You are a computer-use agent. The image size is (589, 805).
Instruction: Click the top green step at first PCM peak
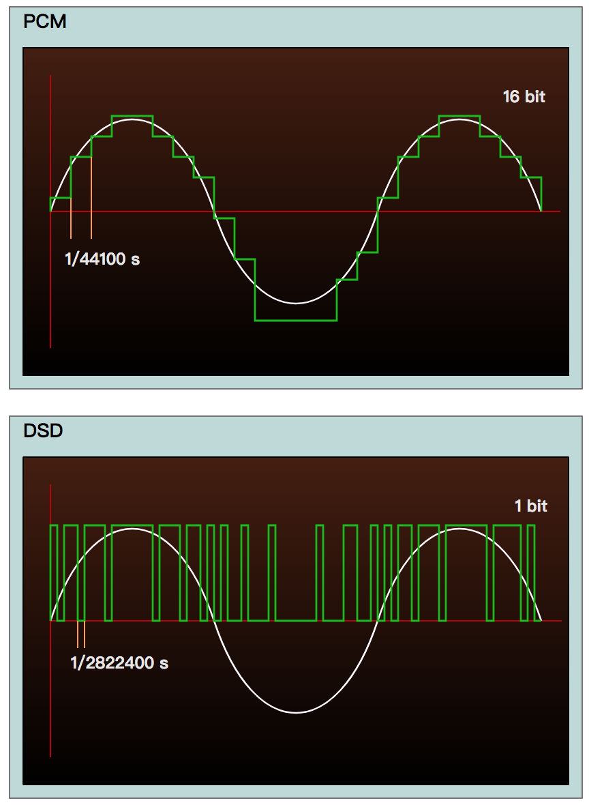pos(132,116)
